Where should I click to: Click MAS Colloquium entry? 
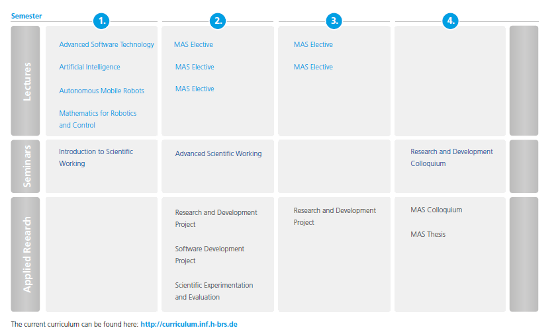click(x=436, y=210)
